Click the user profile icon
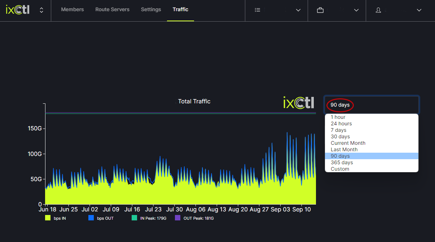This screenshot has height=242, width=435. point(378,10)
